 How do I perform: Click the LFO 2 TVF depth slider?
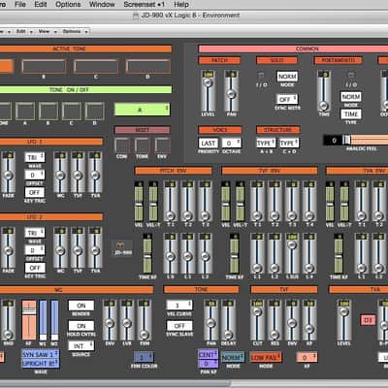coord(78,247)
